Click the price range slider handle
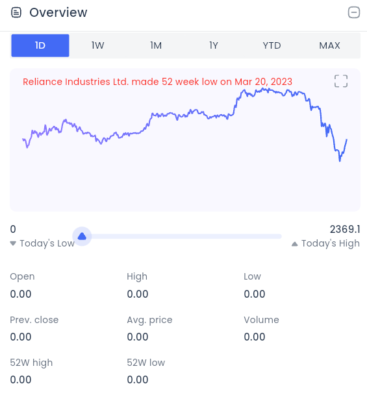This screenshot has height=397, width=367. coord(82,236)
